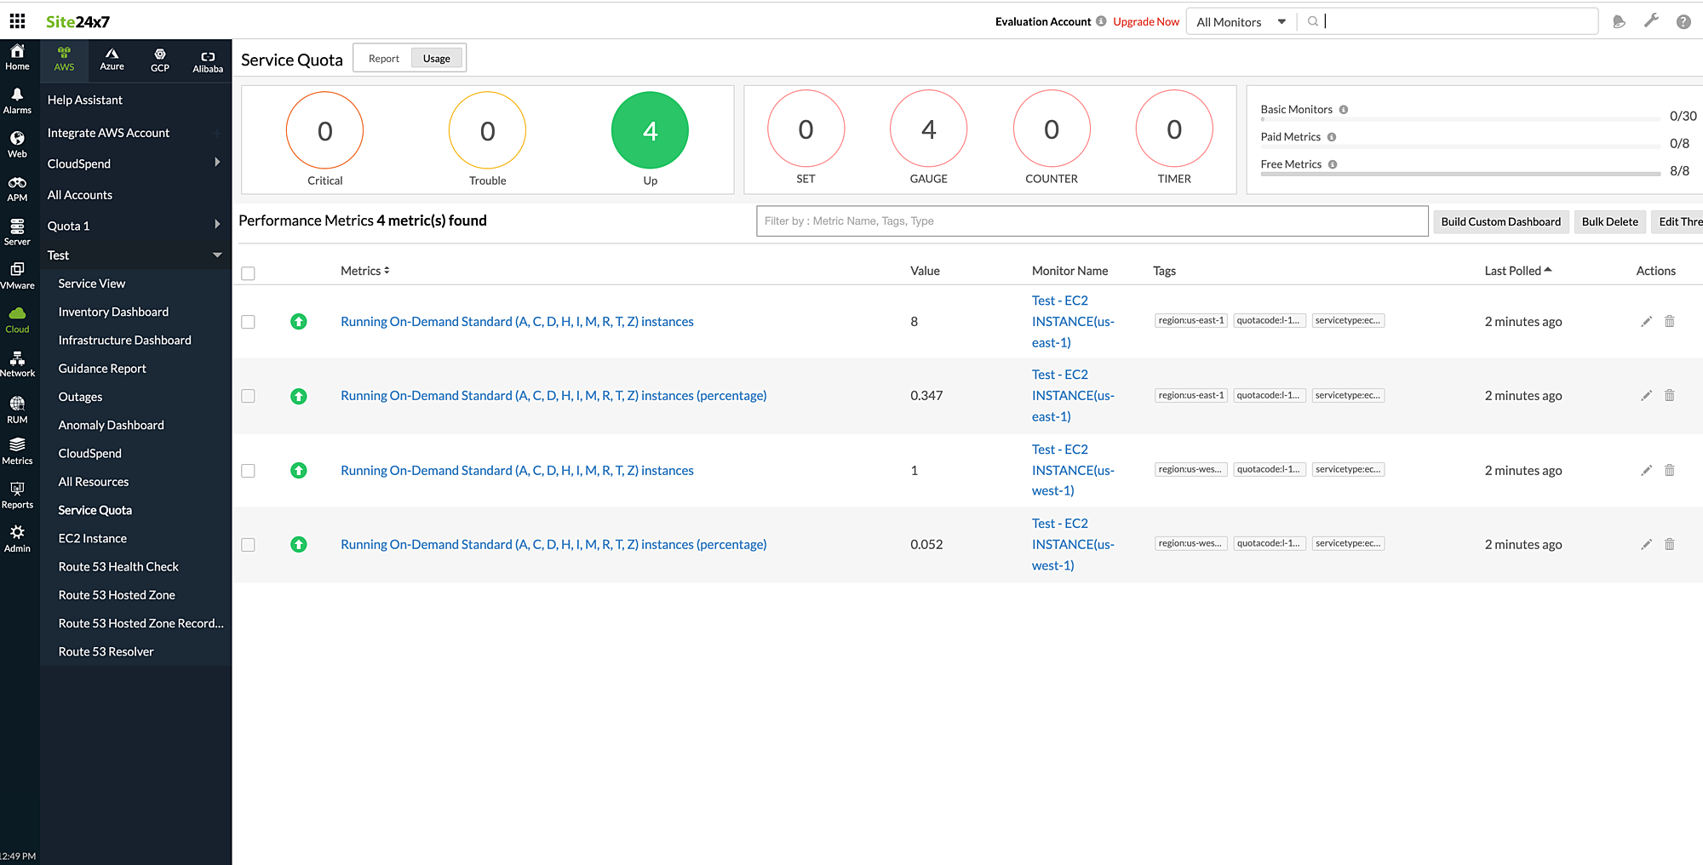The height and width of the screenshot is (865, 1703).
Task: Open the APM section in left rail
Action: coord(17,189)
